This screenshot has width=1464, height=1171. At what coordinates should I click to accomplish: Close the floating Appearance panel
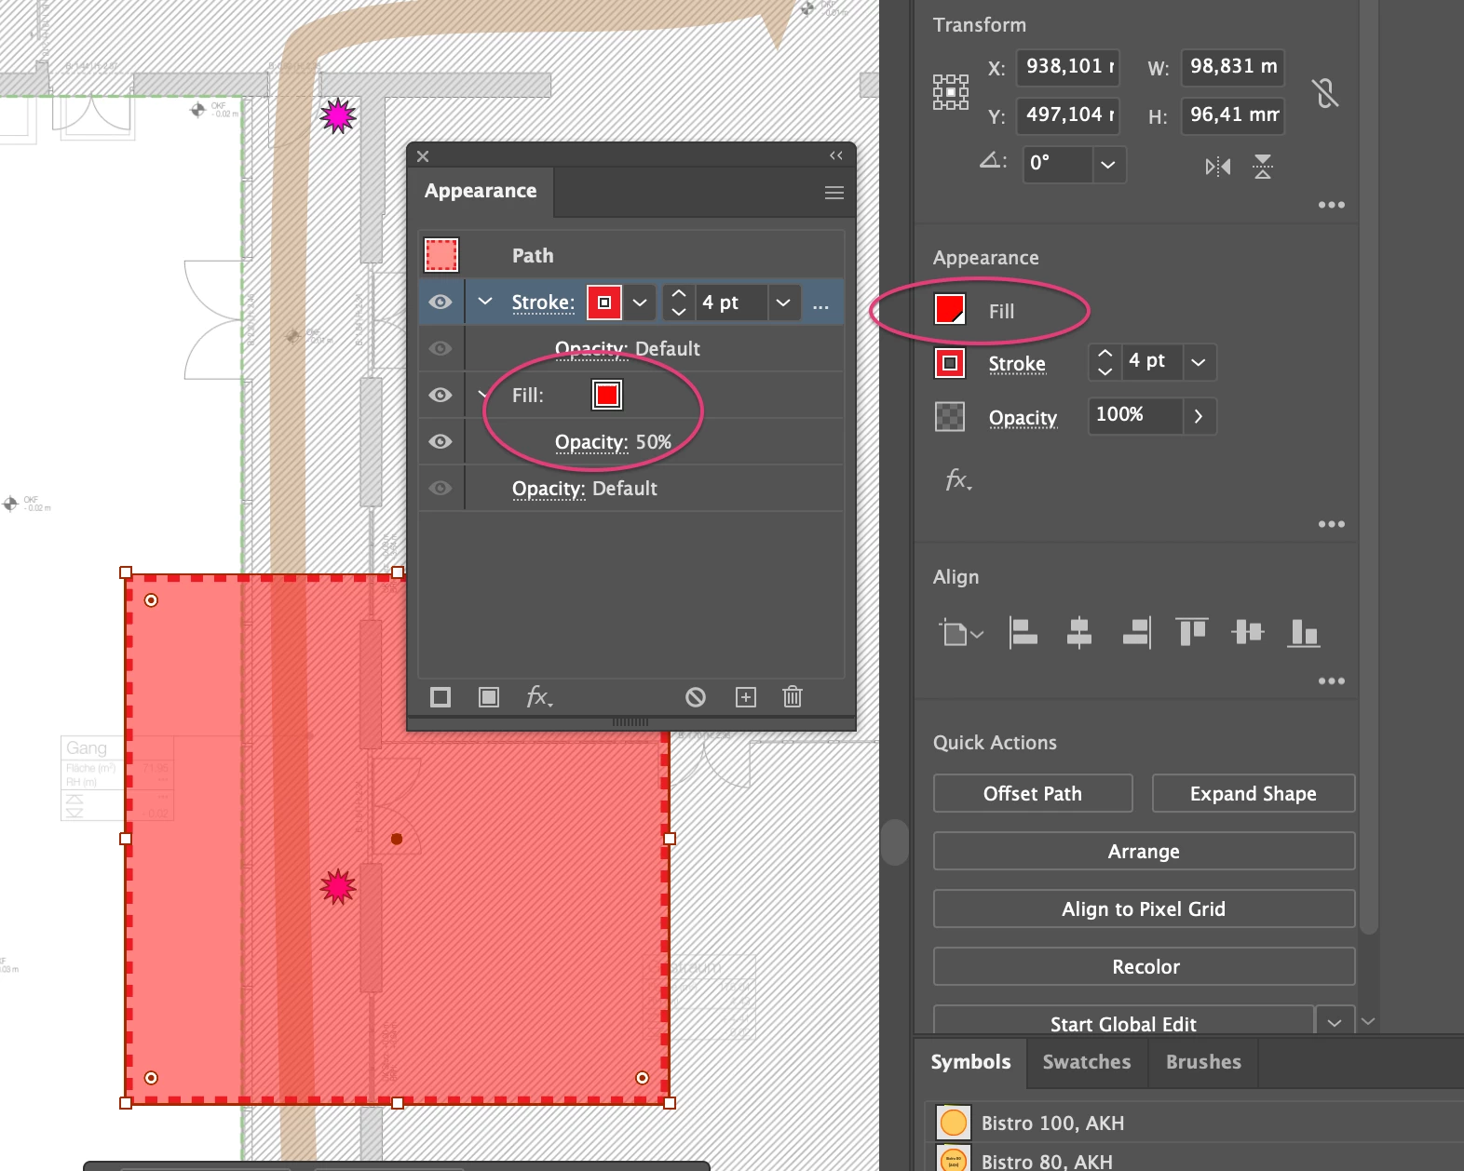coord(423,156)
